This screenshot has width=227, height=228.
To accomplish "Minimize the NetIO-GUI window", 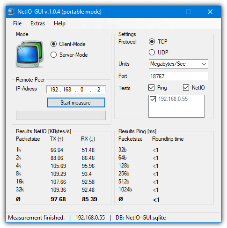I will (x=168, y=12).
